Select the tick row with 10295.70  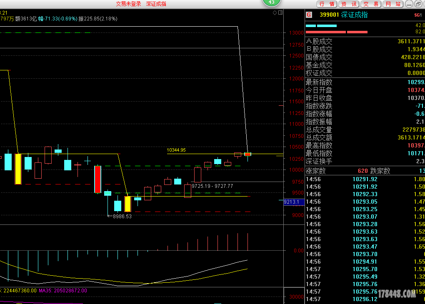coord(365,269)
